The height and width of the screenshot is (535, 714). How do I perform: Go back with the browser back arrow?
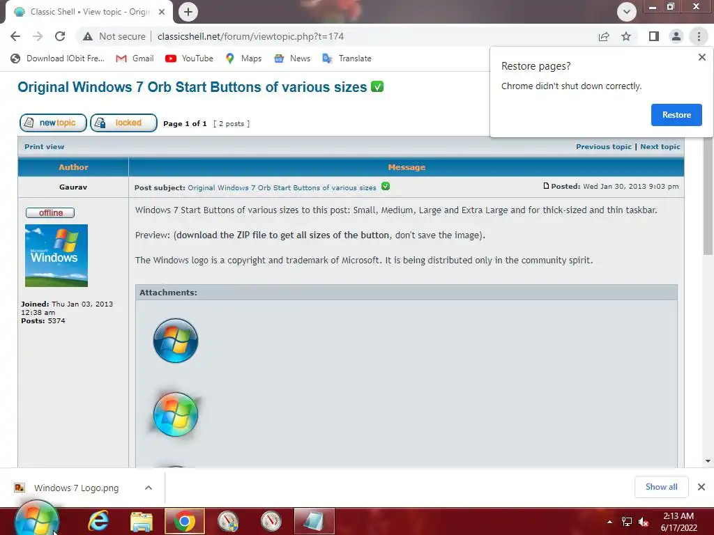pyautogui.click(x=15, y=36)
